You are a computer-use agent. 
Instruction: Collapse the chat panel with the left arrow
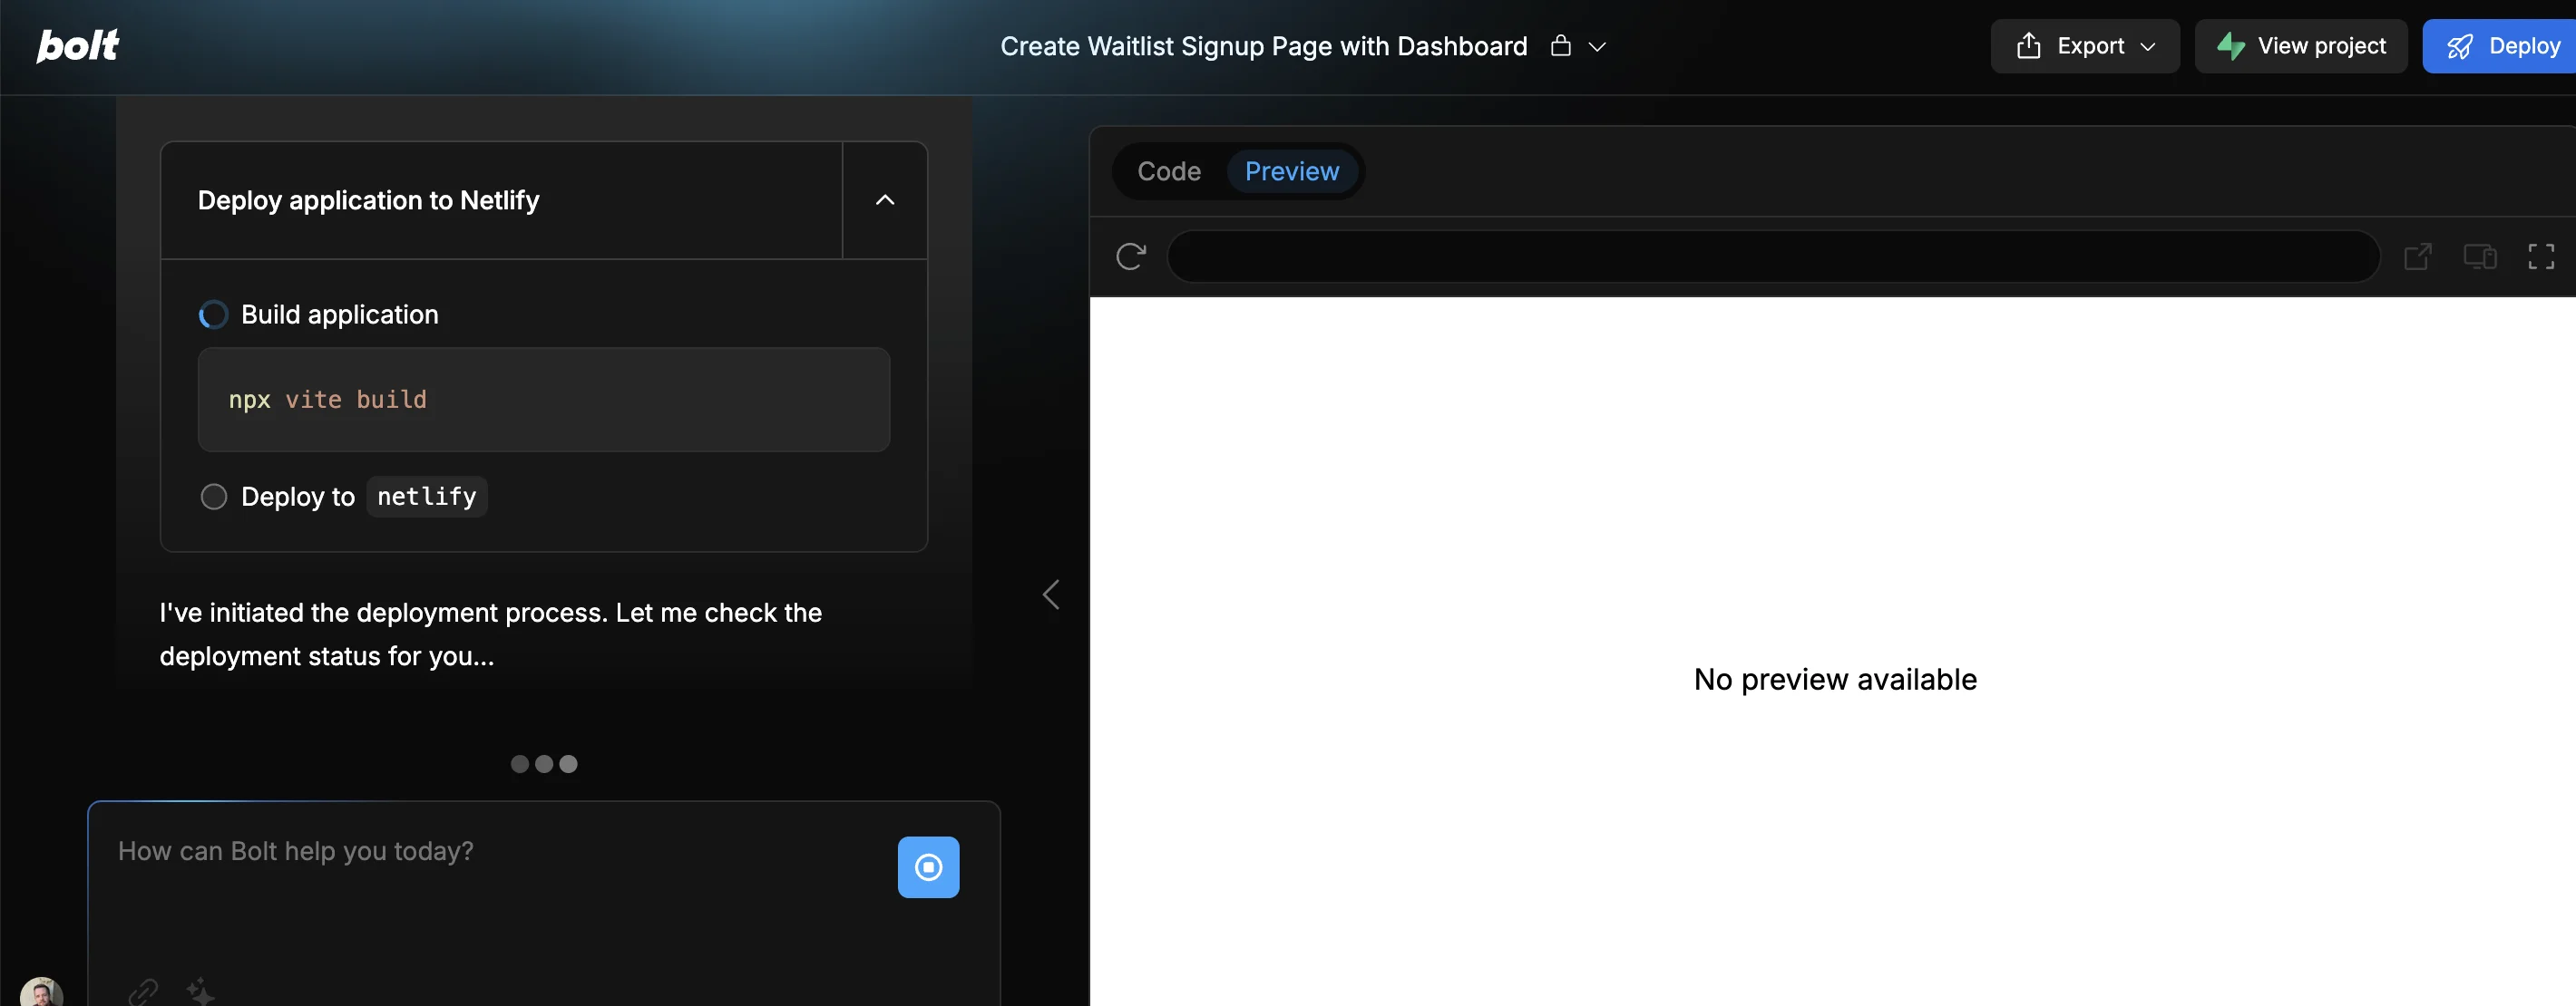point(1050,595)
